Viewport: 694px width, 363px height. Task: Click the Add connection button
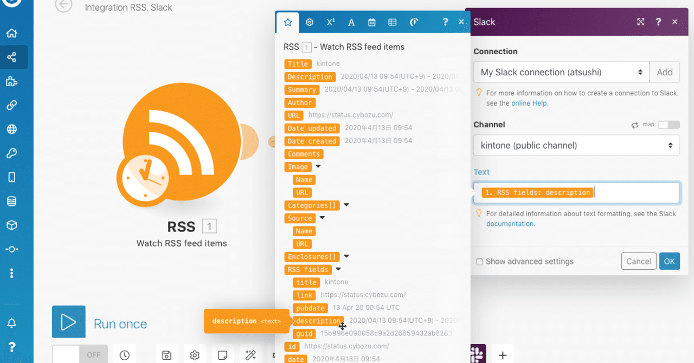(665, 72)
